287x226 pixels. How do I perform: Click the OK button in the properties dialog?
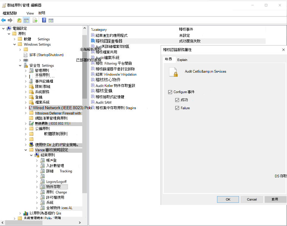pyautogui.click(x=228, y=199)
